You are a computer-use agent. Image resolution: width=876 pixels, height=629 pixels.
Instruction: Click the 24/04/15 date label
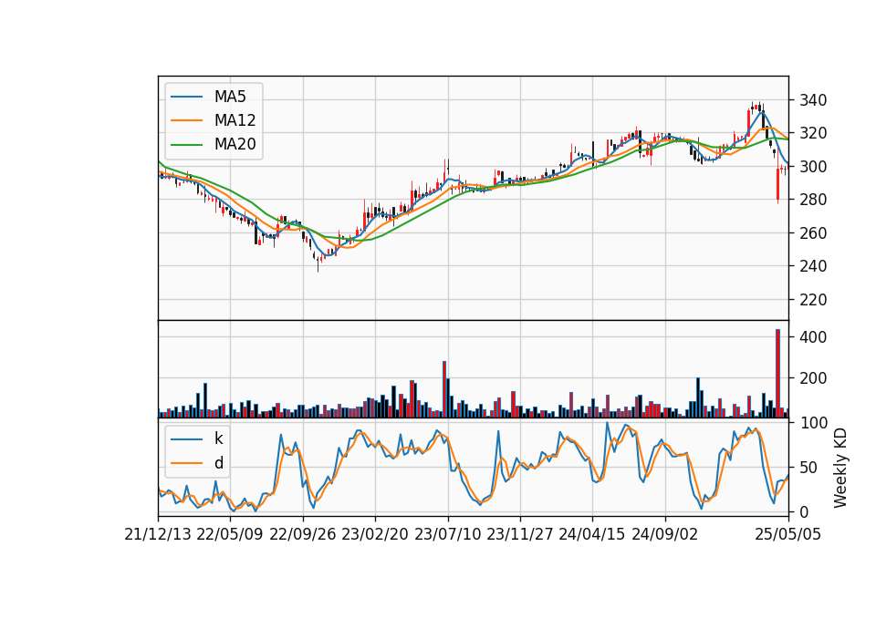coord(592,534)
